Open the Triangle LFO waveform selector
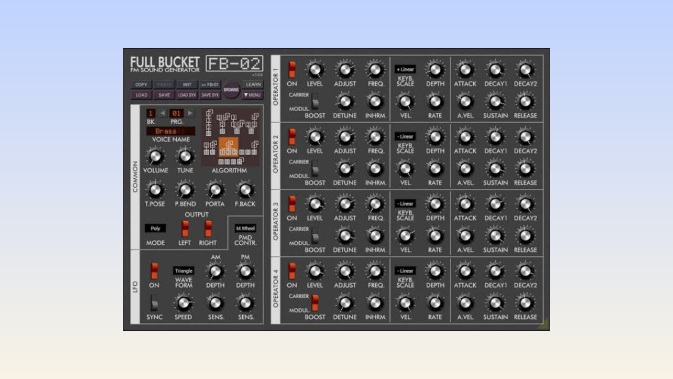The height and width of the screenshot is (379, 673). [184, 271]
